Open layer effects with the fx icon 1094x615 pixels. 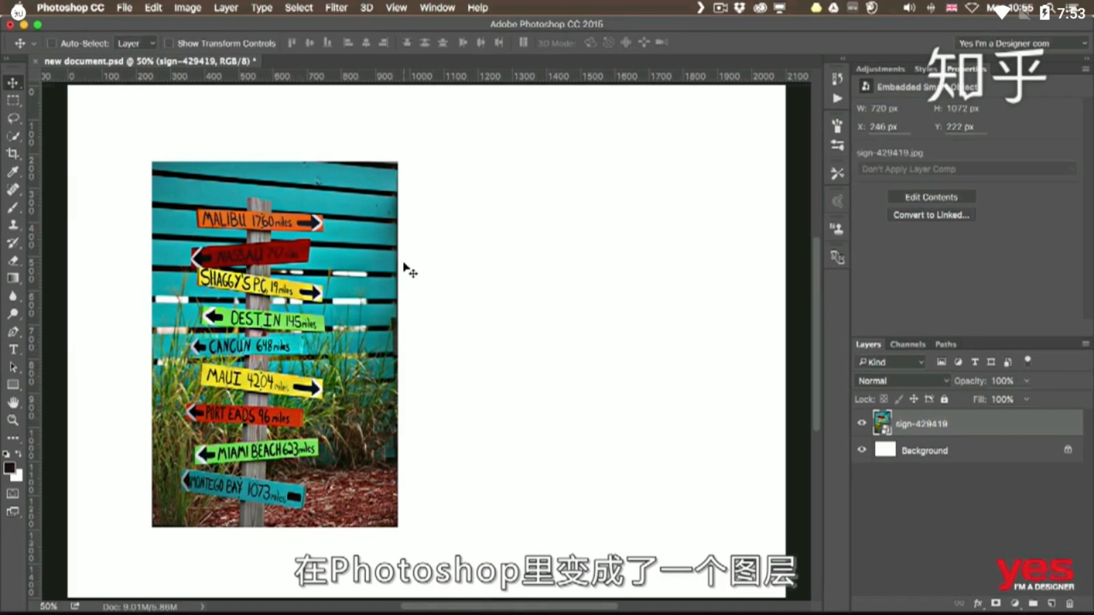click(x=978, y=602)
